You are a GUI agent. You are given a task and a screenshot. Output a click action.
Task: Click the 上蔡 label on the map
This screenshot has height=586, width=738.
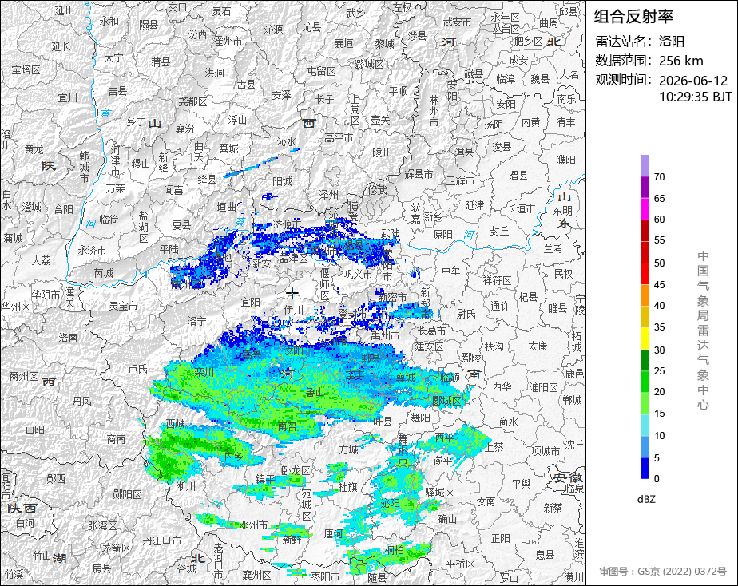(494, 447)
